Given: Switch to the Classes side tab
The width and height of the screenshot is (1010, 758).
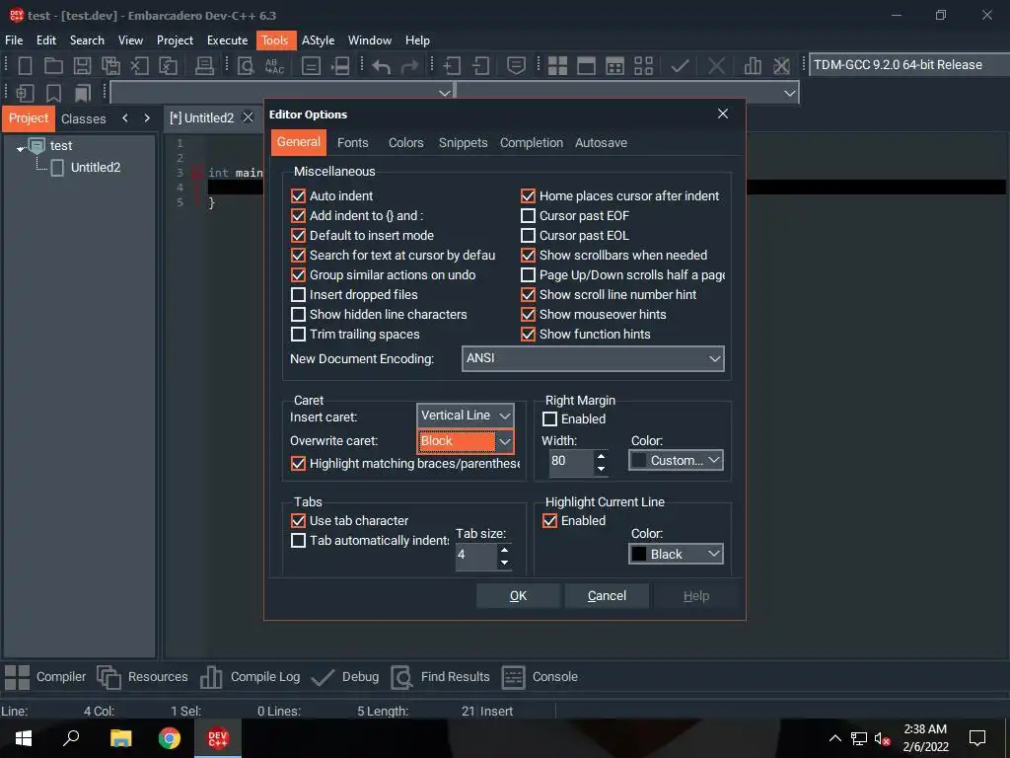Looking at the screenshot, I should pos(83,118).
